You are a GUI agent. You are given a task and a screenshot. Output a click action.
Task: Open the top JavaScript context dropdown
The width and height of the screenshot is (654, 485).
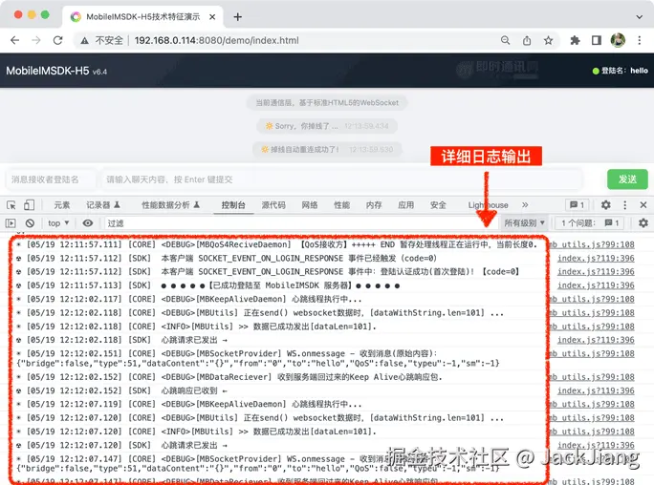(58, 223)
